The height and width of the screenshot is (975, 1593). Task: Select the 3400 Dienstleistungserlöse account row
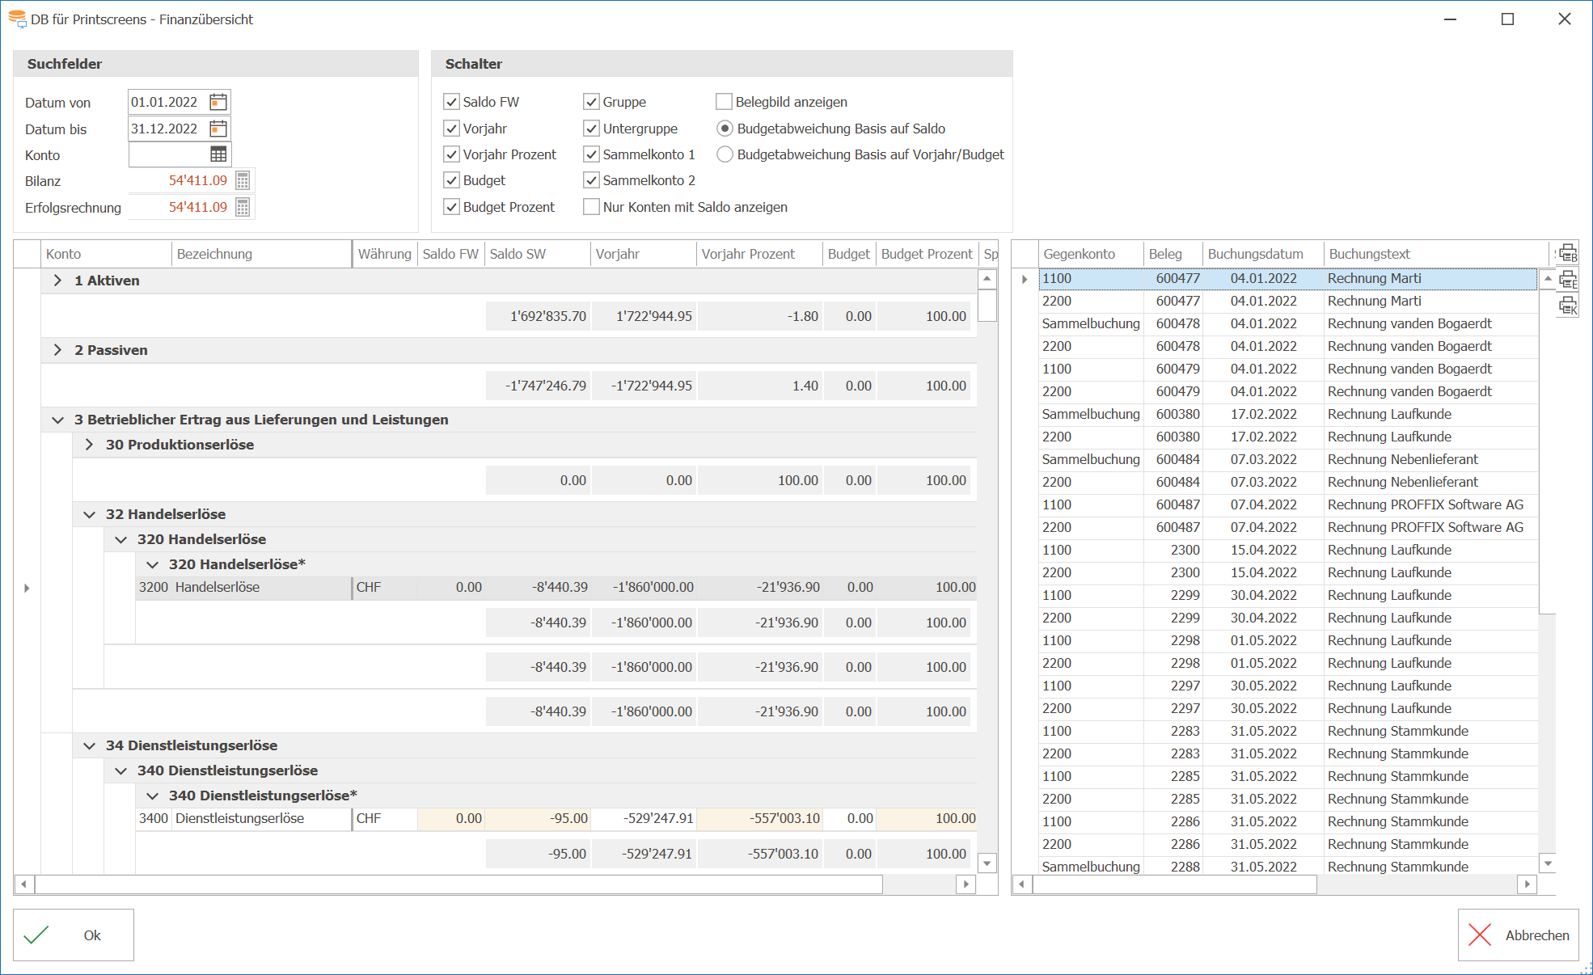click(556, 819)
